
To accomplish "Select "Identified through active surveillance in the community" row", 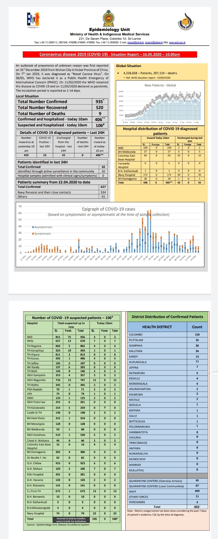I will [x=62, y=172].
